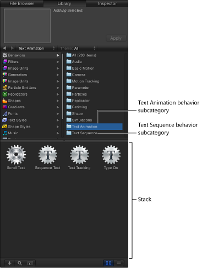The width and height of the screenshot is (202, 268).
Task: Select the Scroll Text behavior icon
Action: click(x=16, y=154)
